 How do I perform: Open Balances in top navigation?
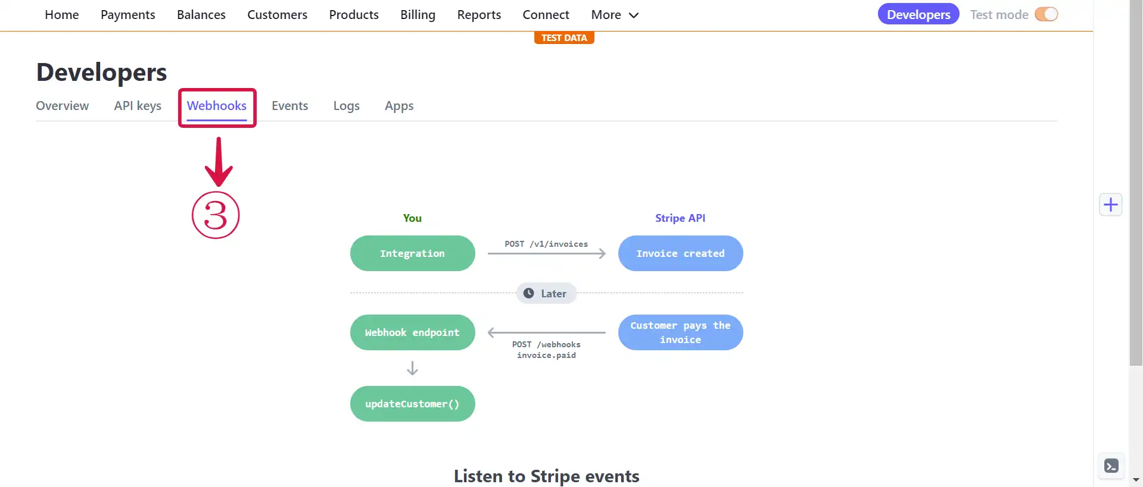(201, 15)
